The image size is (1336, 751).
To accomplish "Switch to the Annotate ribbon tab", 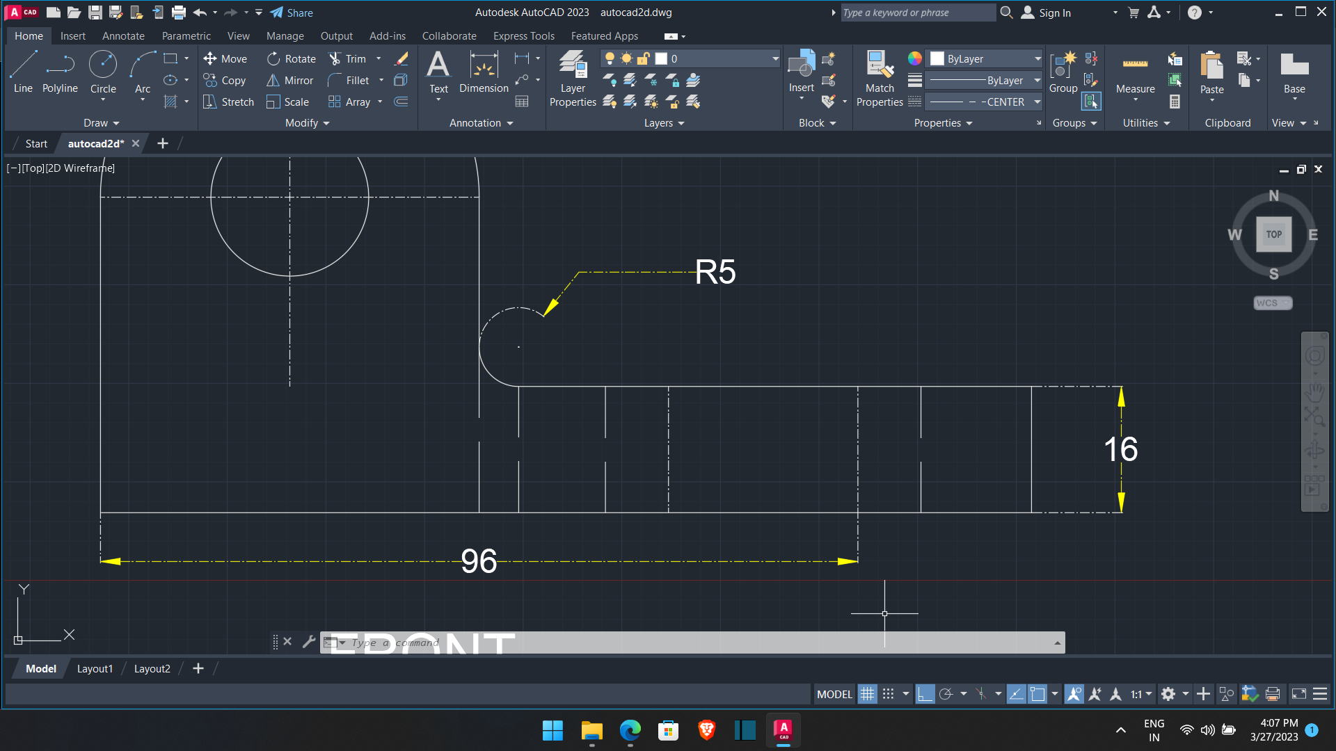I will pyautogui.click(x=123, y=35).
